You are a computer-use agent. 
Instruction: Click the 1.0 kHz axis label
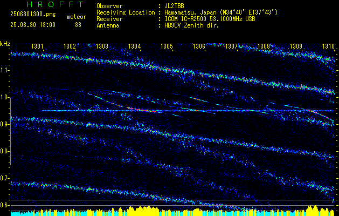click(x=4, y=98)
